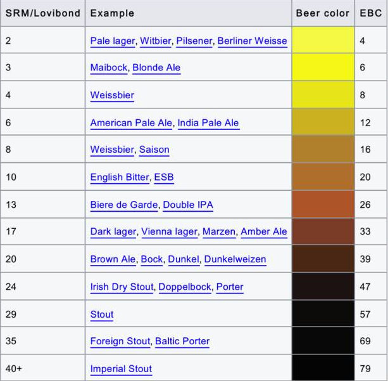Open Weissbier link in SRM 8 row
Viewport: 388px width, 381px height.
tap(112, 150)
